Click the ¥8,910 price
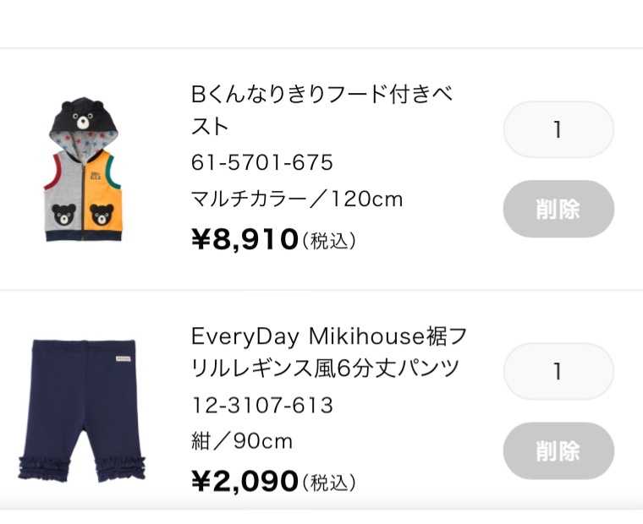 pos(245,239)
